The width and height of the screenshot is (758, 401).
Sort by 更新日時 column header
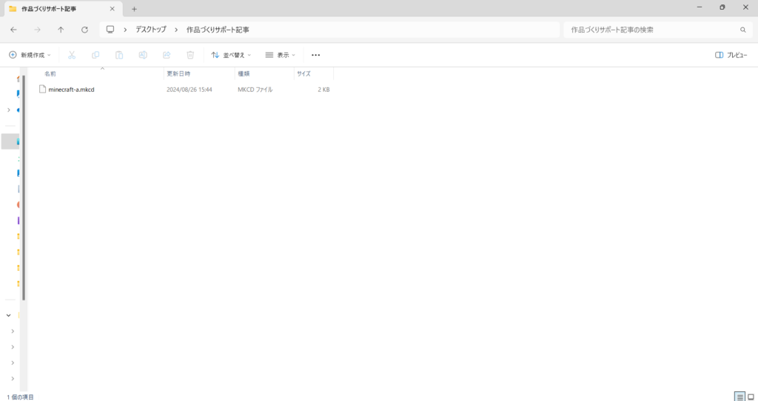178,74
